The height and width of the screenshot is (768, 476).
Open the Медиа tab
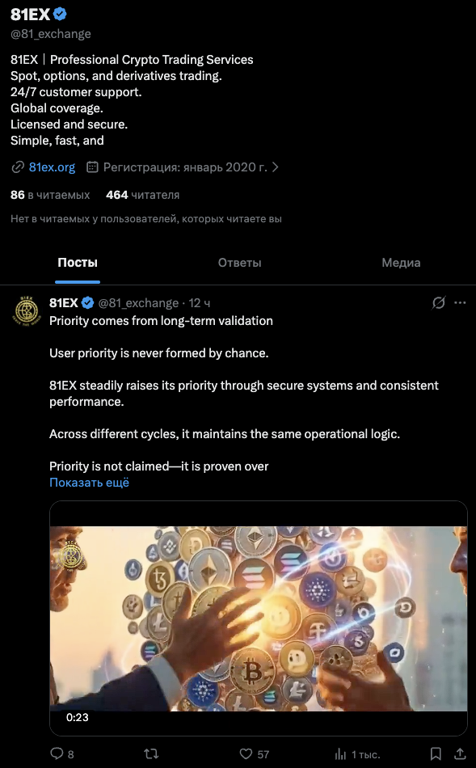[x=401, y=263]
